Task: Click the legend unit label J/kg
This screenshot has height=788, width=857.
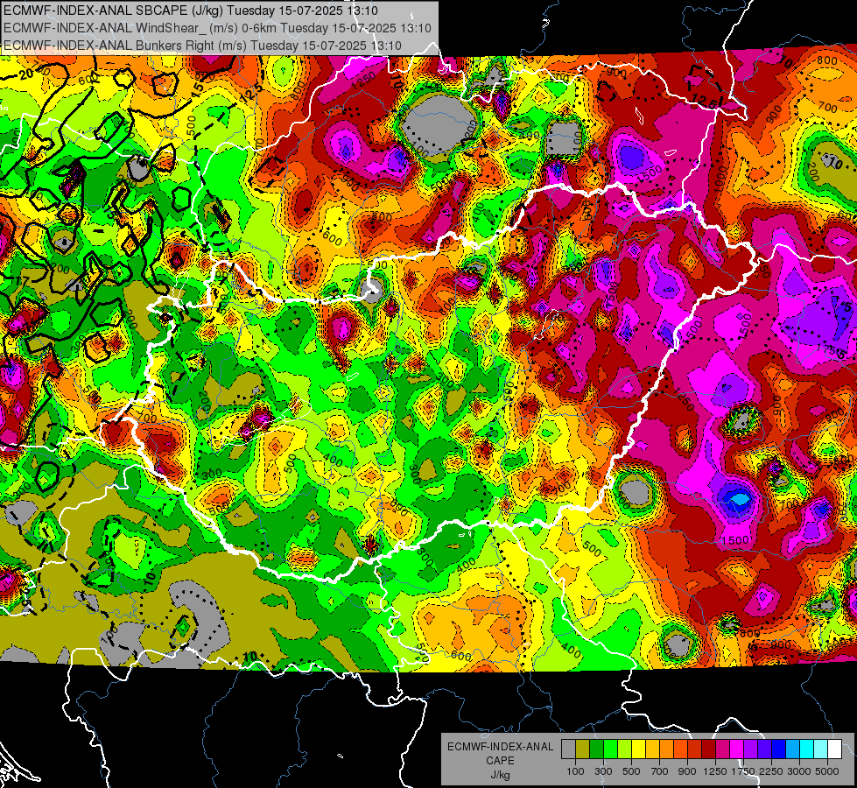Action: point(500,775)
